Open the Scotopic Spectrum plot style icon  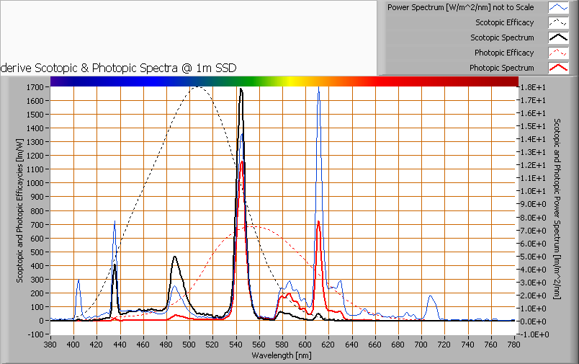pyautogui.click(x=559, y=37)
